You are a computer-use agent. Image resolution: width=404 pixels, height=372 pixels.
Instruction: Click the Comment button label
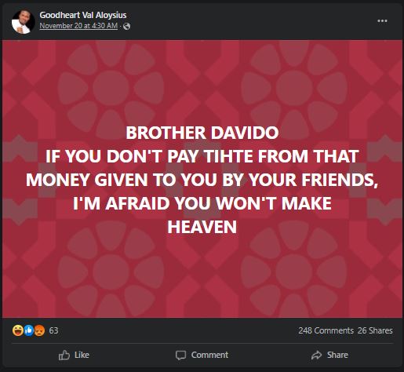[x=209, y=355]
